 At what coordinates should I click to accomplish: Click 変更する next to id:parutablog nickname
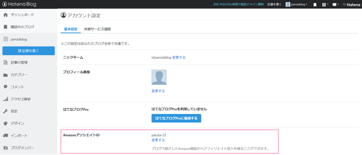[x=179, y=57]
